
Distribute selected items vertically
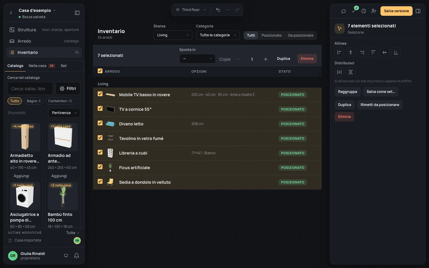tap(351, 72)
